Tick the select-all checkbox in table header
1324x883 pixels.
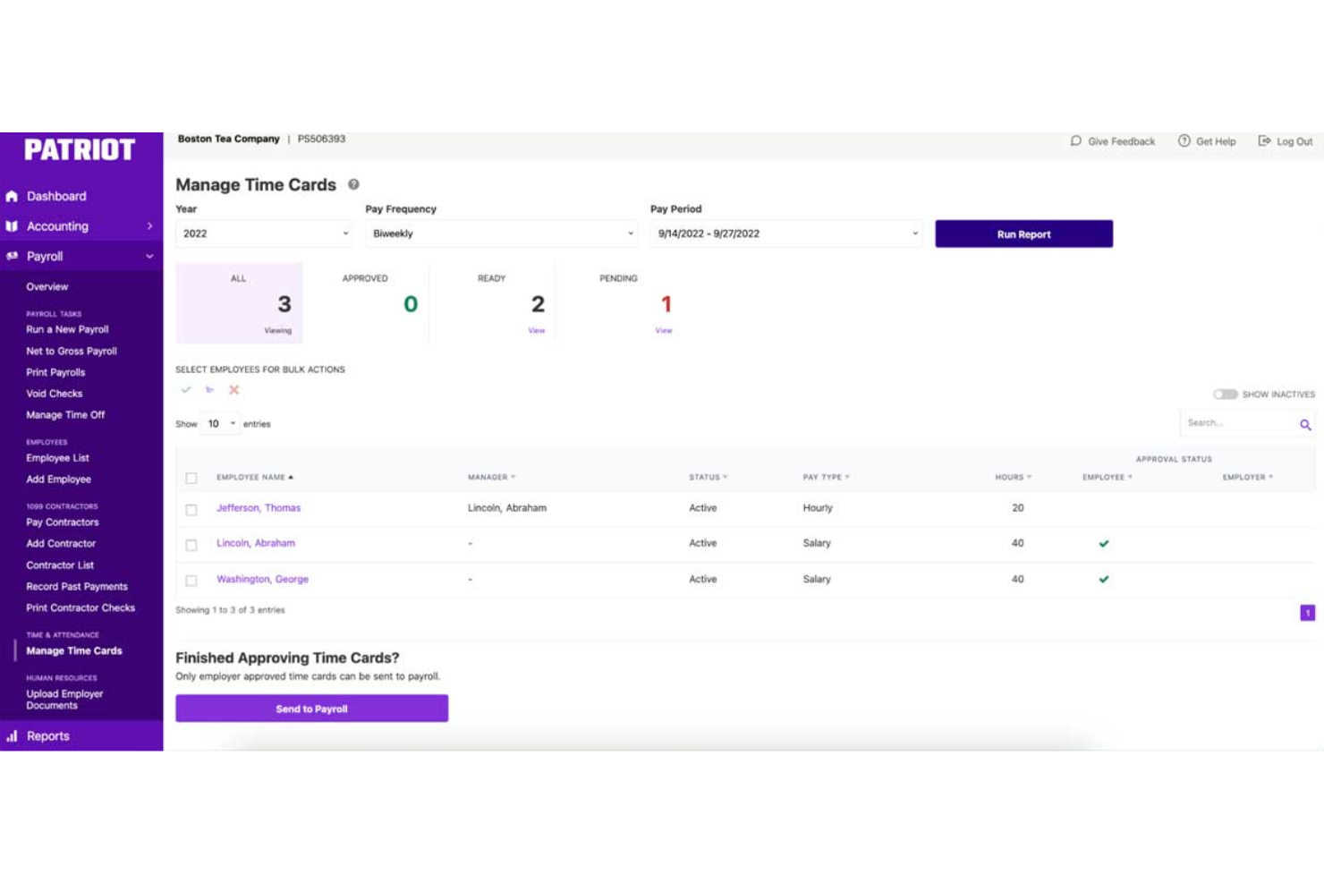pyautogui.click(x=191, y=478)
